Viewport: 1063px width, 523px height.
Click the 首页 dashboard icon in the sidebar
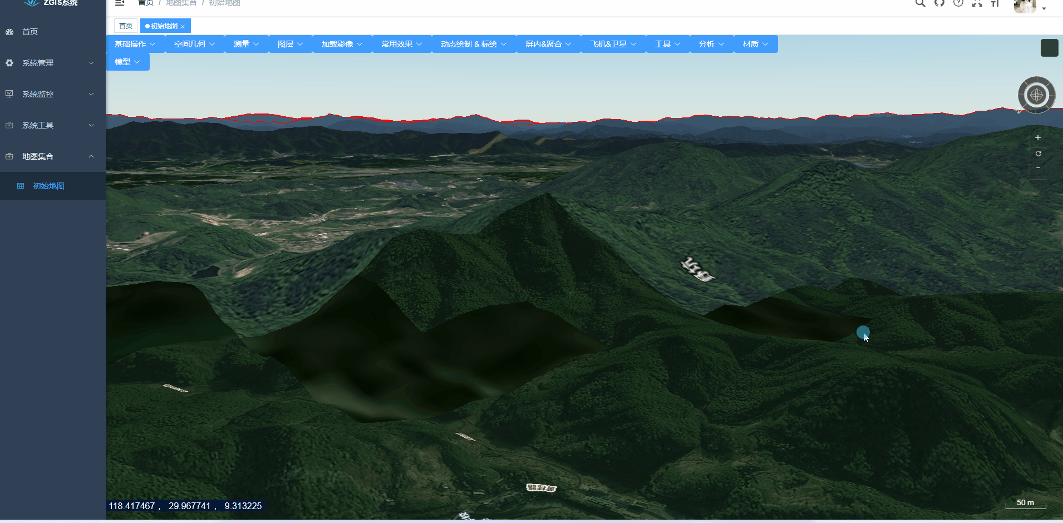(x=9, y=32)
